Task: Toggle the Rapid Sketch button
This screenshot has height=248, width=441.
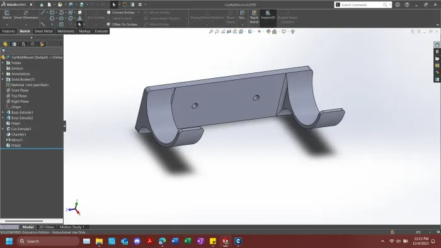Action: [254, 17]
